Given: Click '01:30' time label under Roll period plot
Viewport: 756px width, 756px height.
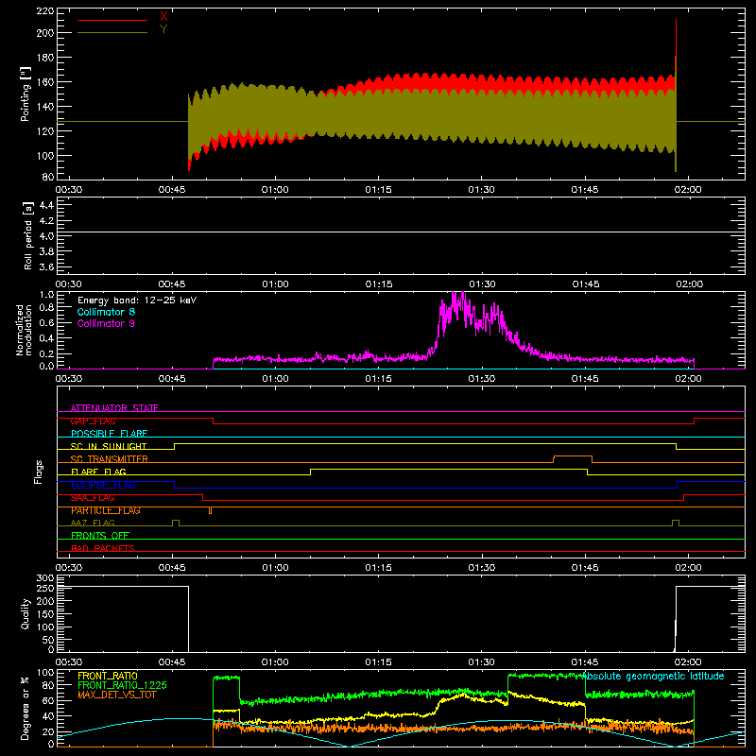Looking at the screenshot, I should click(x=482, y=284).
